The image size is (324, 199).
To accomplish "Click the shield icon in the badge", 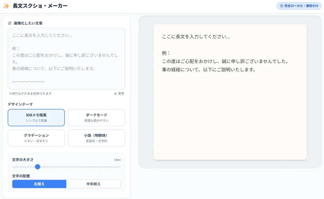I will pos(281,6).
